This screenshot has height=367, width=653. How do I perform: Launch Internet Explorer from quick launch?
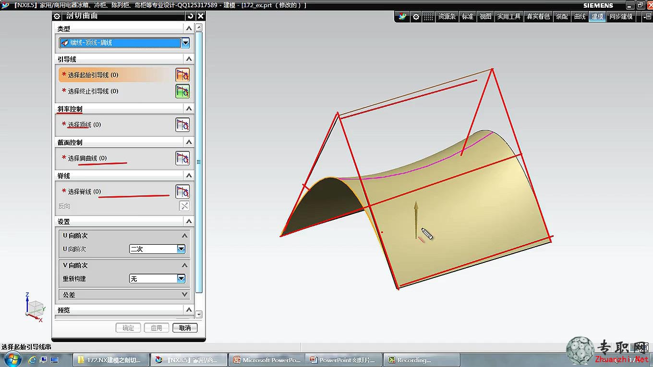(33, 360)
